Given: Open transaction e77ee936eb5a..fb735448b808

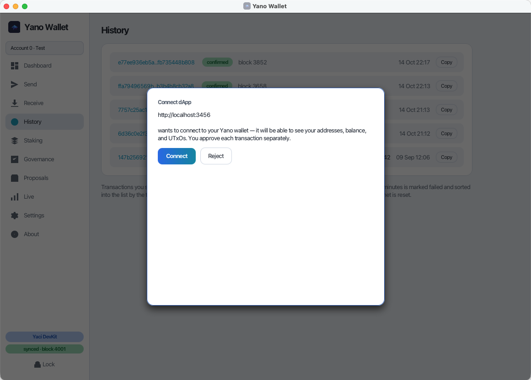Looking at the screenshot, I should pyautogui.click(x=156, y=63).
